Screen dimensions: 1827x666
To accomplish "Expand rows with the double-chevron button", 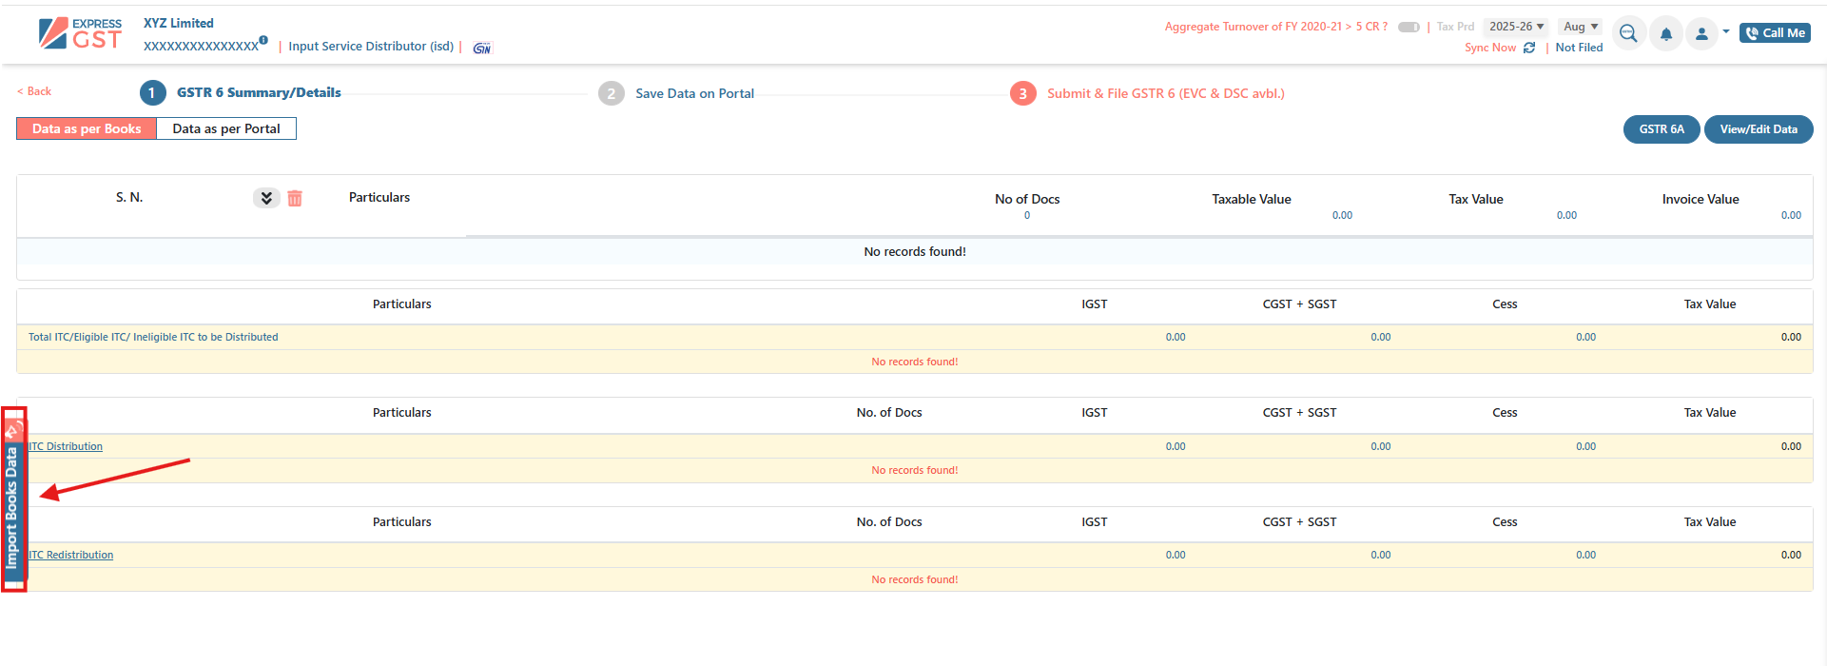I will 266,198.
